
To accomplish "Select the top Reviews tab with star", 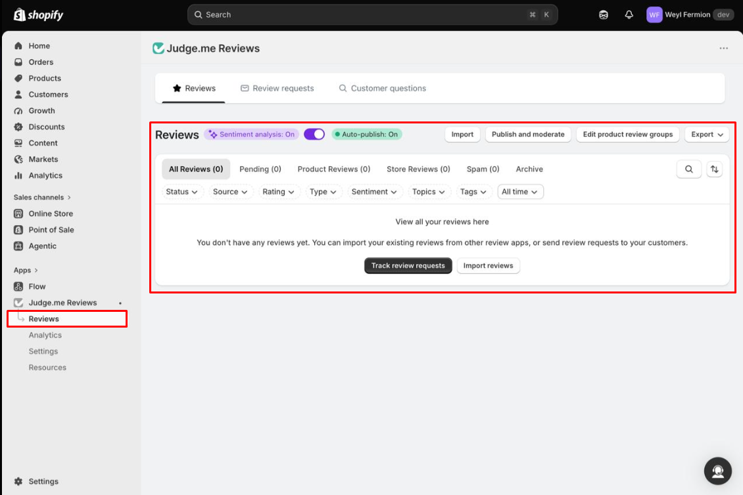I will 194,89.
